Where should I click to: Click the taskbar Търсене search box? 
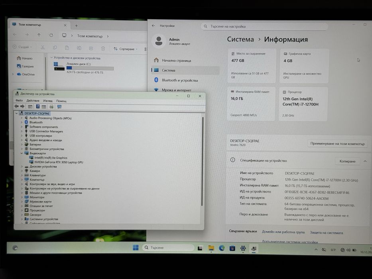(168, 248)
